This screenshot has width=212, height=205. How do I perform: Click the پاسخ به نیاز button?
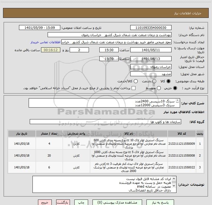click(x=160, y=203)
